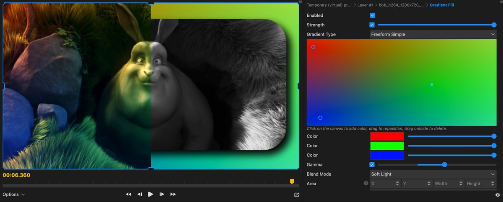Go to bbb_h264_1280x720 breadcrumb

[x=401, y=5]
